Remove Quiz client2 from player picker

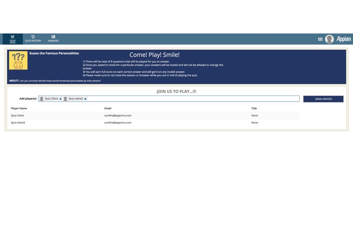click(x=85, y=99)
